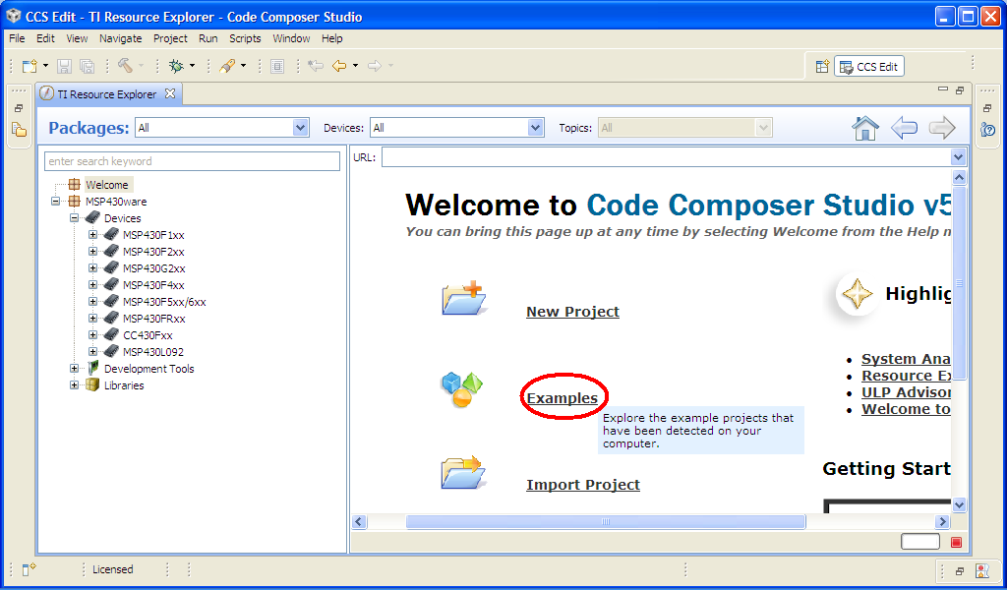Select the Welcome tree item
The width and height of the screenshot is (1007, 590).
(107, 185)
